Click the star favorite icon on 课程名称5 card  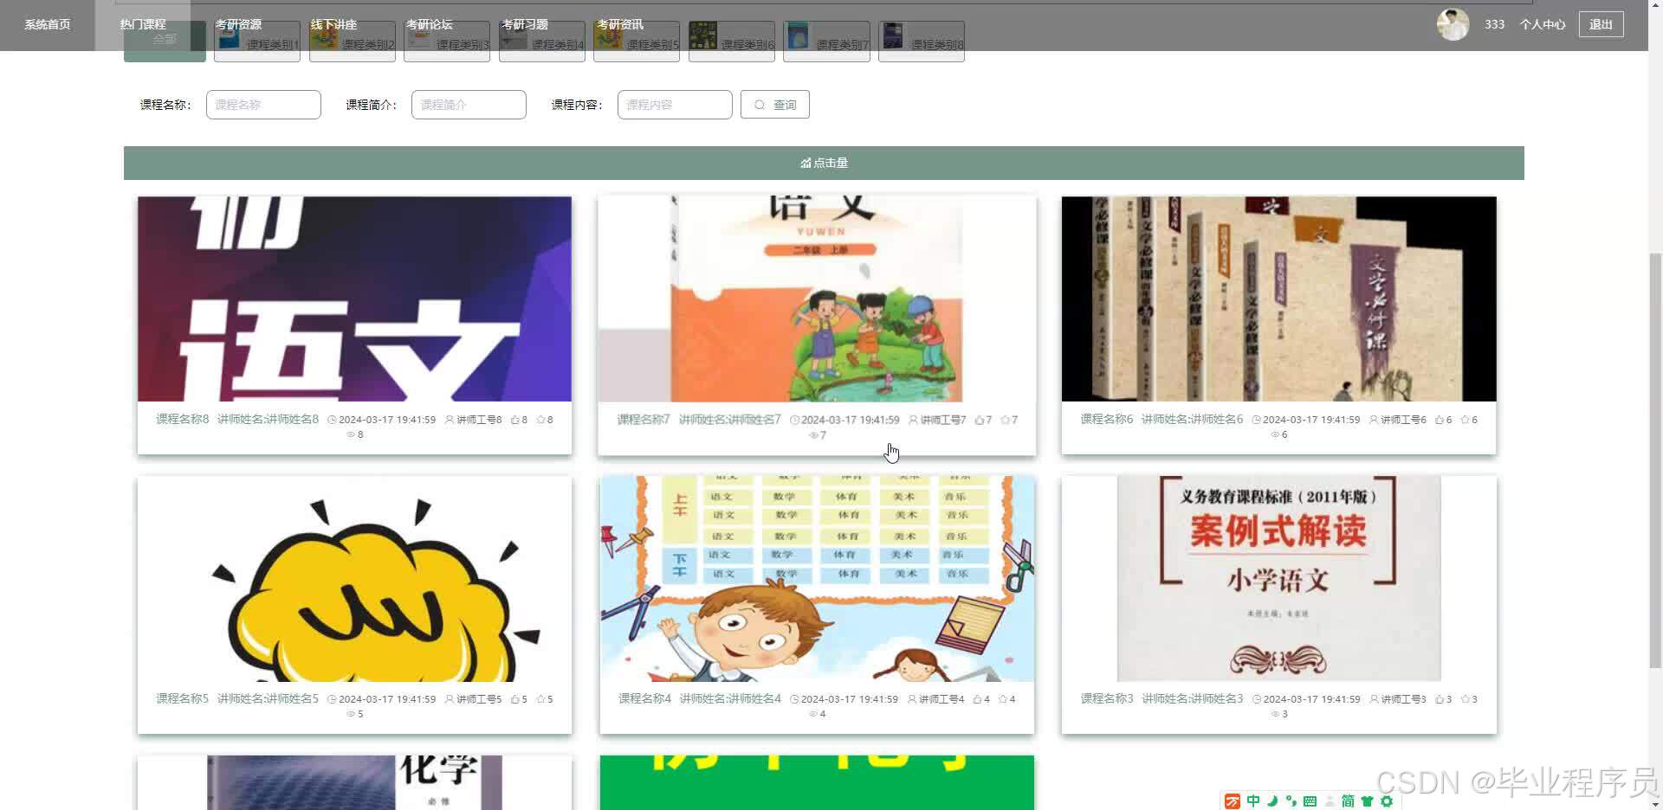pyautogui.click(x=540, y=699)
